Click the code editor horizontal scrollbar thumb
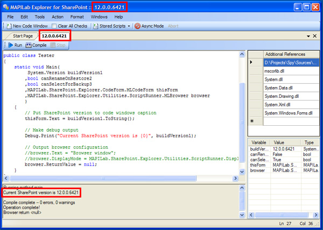This screenshot has width=323, height=230. pos(103,178)
